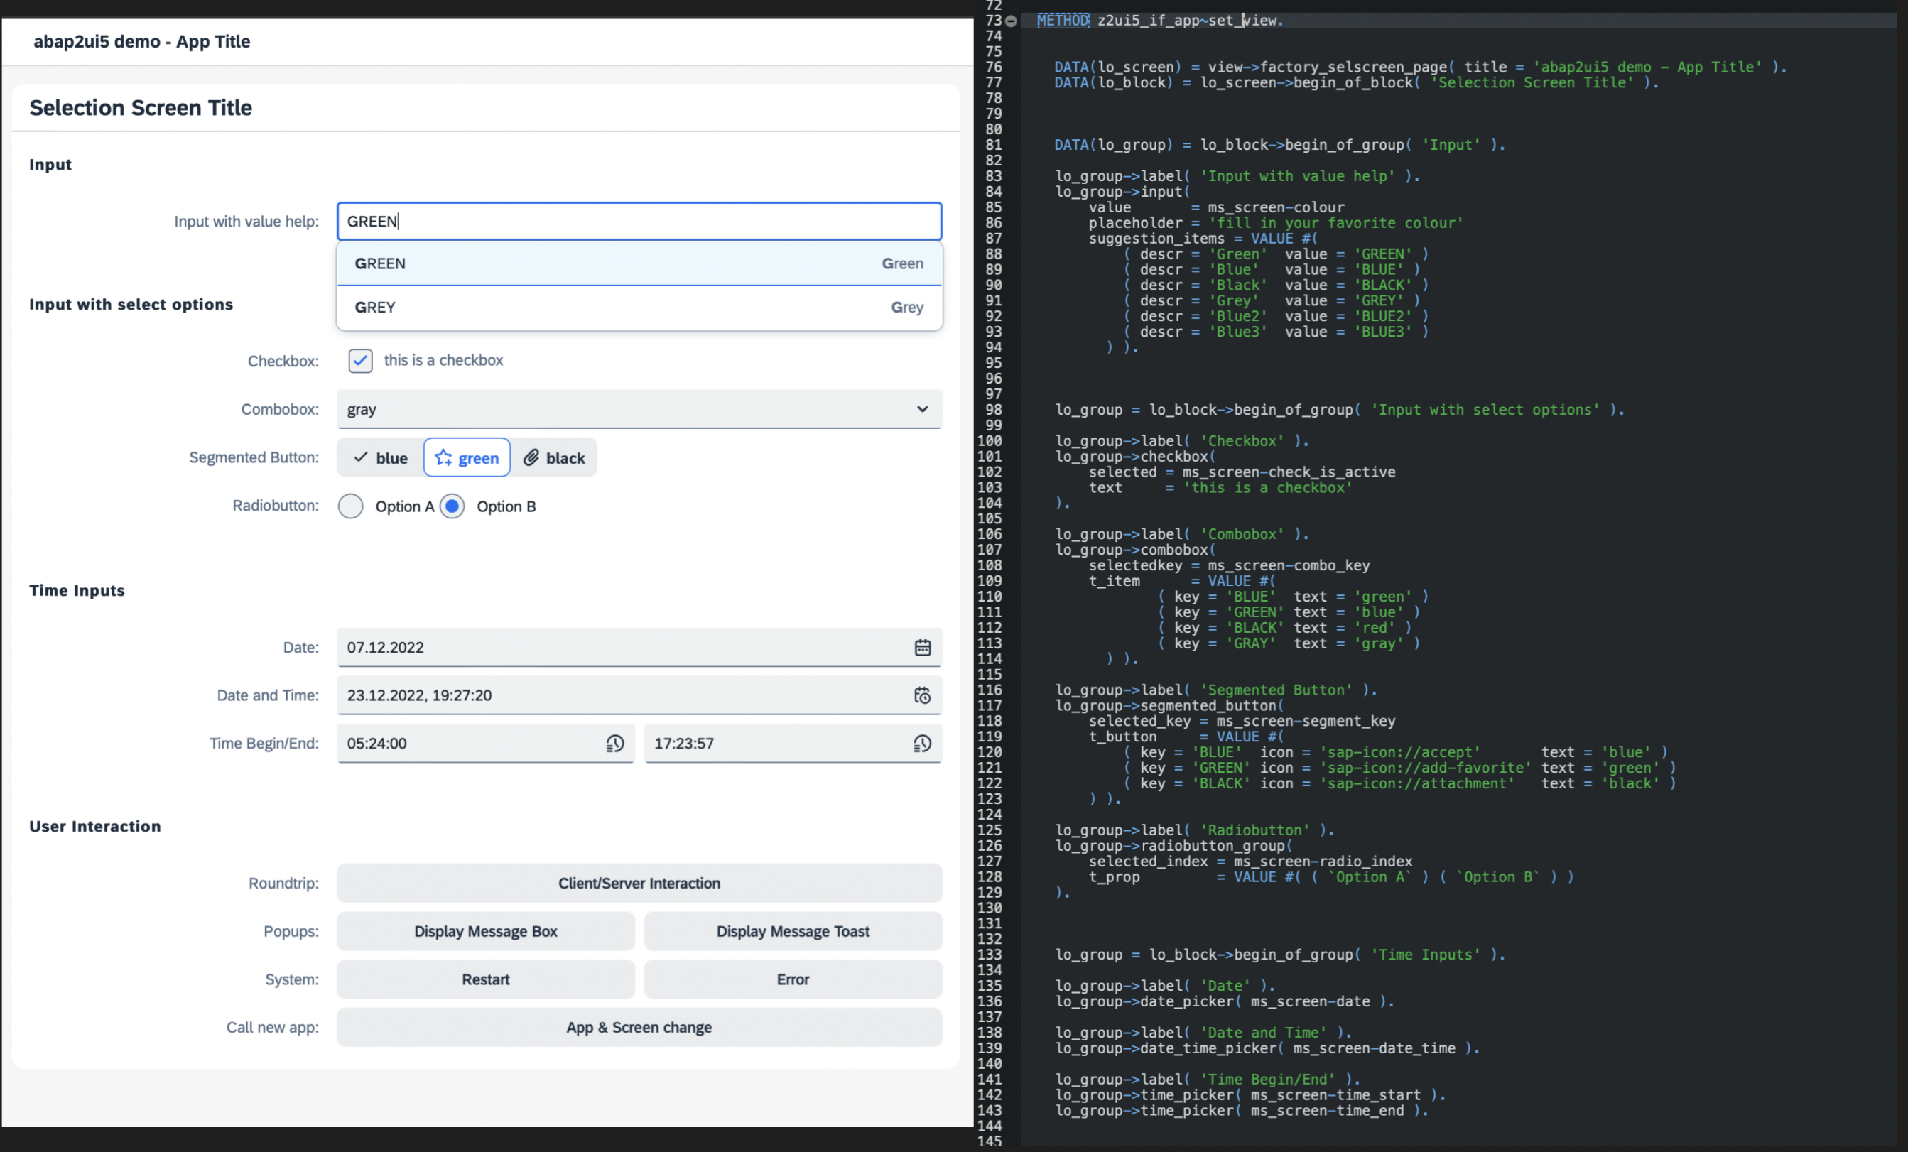
Task: Select the blue segmented button with checkmark
Action: [380, 457]
